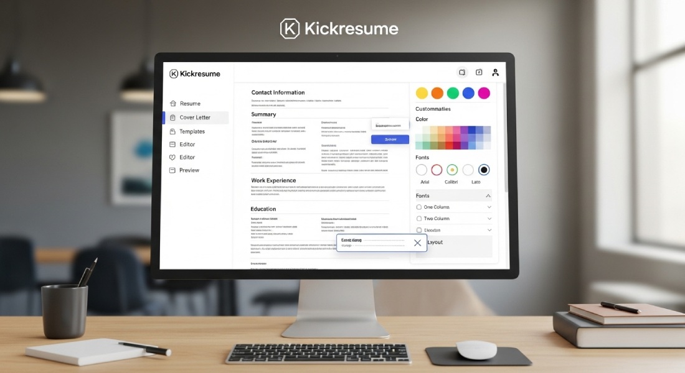
Task: Choose the green accent color circle
Action: (x=453, y=93)
